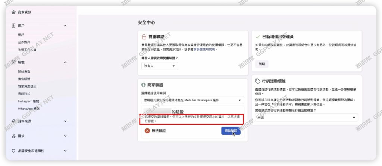Image resolution: width=382 pixels, height=166 pixels.
Task: Click the padlock icon beside 雙重驗證
Action: (x=144, y=37)
